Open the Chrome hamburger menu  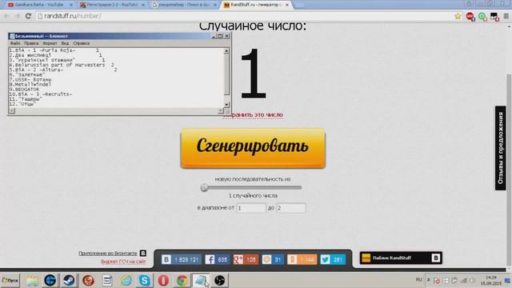[506, 16]
